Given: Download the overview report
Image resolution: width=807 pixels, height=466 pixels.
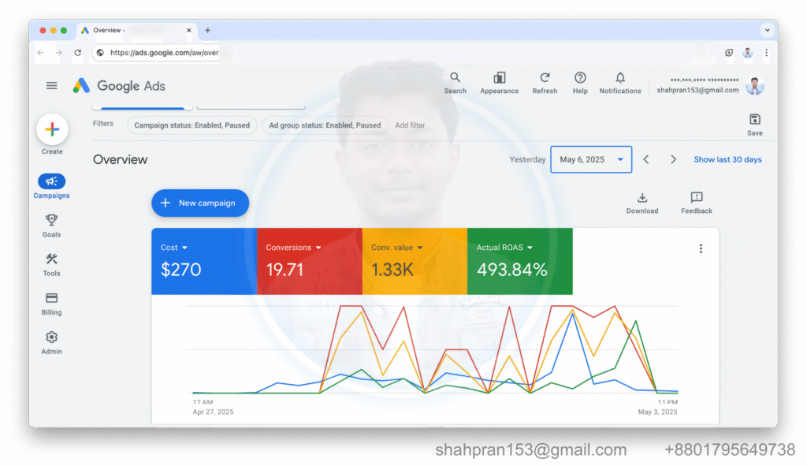Looking at the screenshot, I should (x=642, y=203).
